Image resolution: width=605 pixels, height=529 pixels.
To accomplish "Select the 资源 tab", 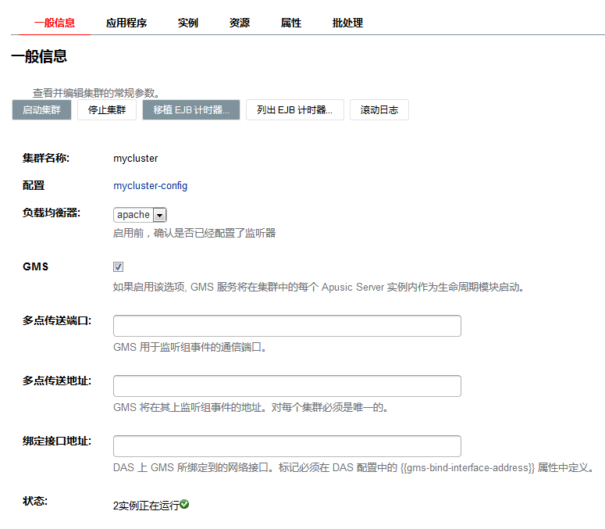I will 240,23.
